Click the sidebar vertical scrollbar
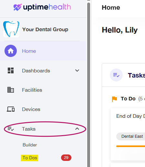The height and width of the screenshot is (167, 145). (88, 85)
